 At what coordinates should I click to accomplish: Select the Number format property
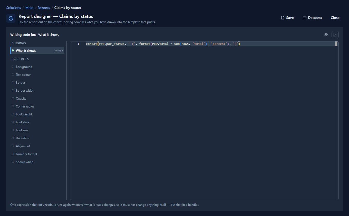click(x=37, y=154)
